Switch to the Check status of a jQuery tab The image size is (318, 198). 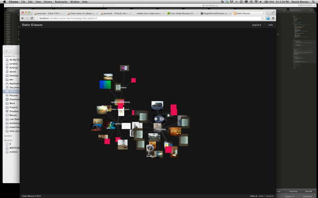point(82,13)
